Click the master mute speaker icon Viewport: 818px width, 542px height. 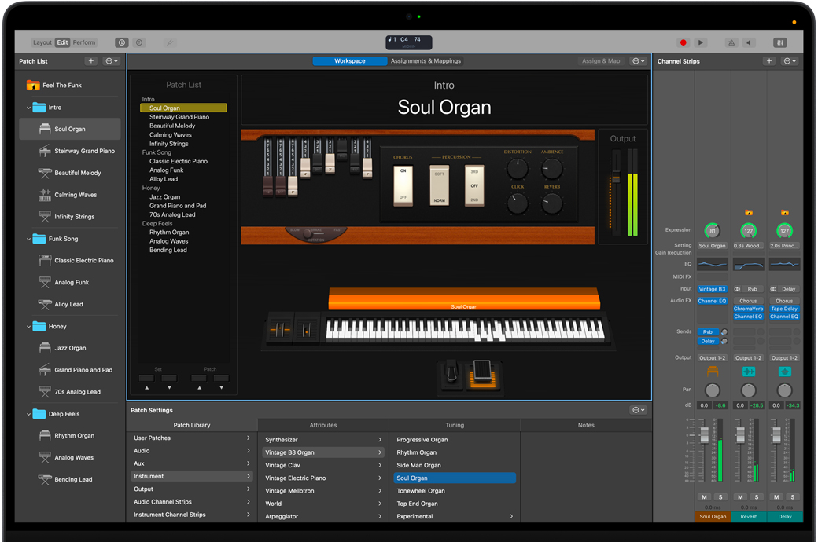pyautogui.click(x=749, y=42)
